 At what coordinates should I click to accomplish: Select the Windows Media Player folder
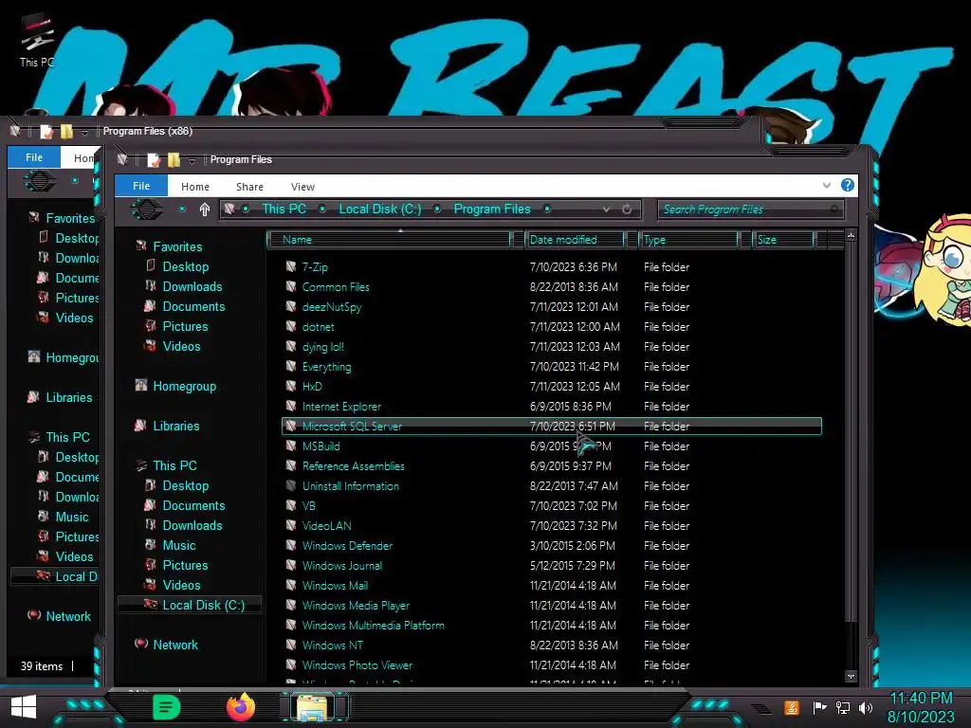click(356, 606)
